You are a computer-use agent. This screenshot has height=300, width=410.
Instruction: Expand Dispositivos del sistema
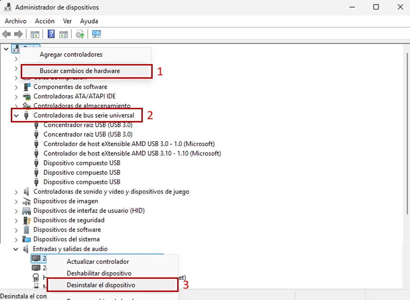[x=16, y=240]
